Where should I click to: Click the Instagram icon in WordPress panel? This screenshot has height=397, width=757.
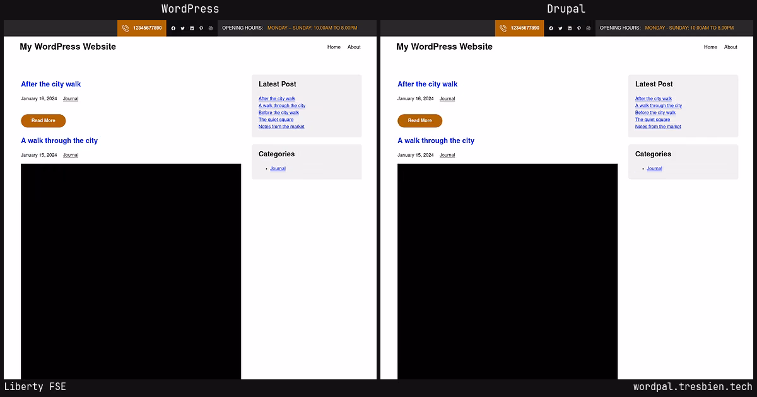(x=211, y=28)
